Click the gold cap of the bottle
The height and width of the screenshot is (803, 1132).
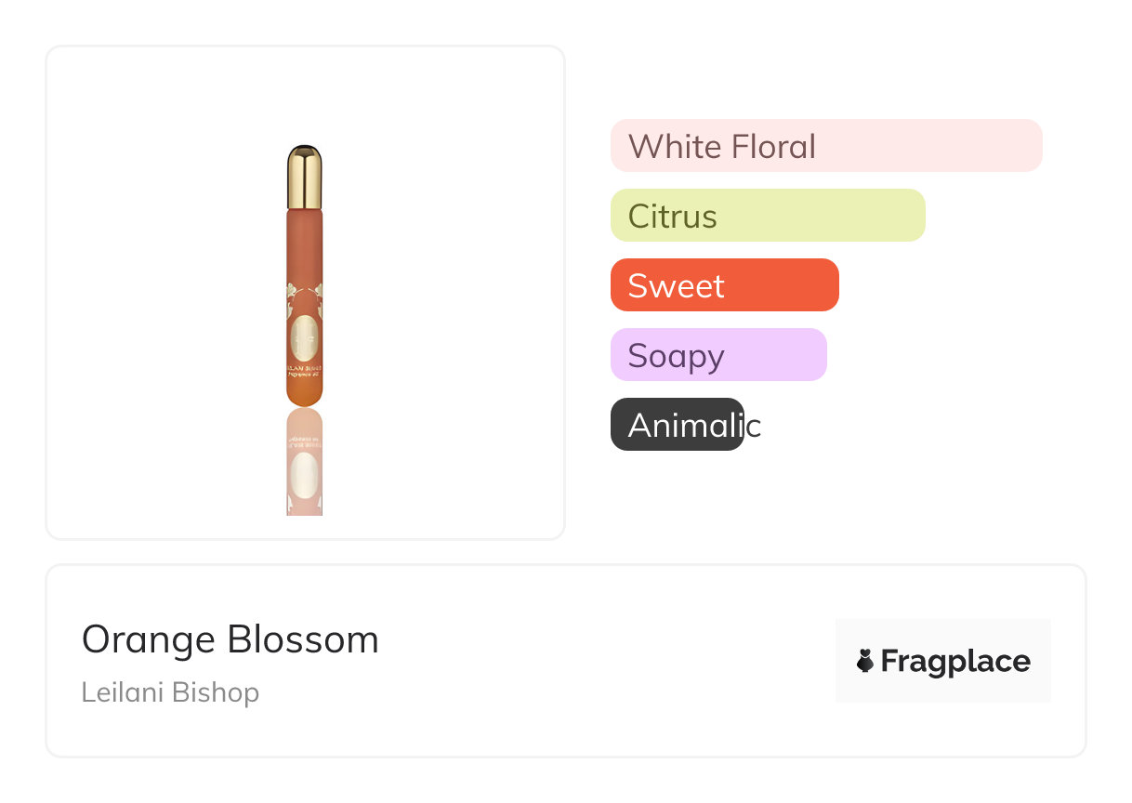pos(305,177)
